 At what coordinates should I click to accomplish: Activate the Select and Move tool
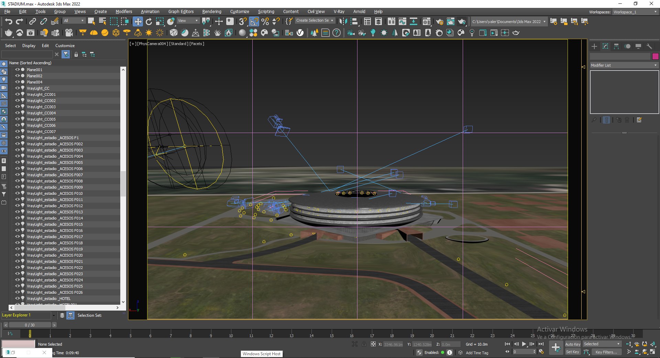coord(137,21)
